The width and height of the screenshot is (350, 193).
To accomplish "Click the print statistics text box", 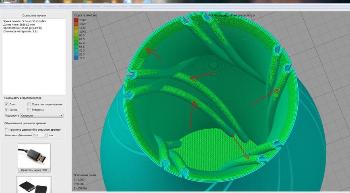I will click(x=34, y=57).
